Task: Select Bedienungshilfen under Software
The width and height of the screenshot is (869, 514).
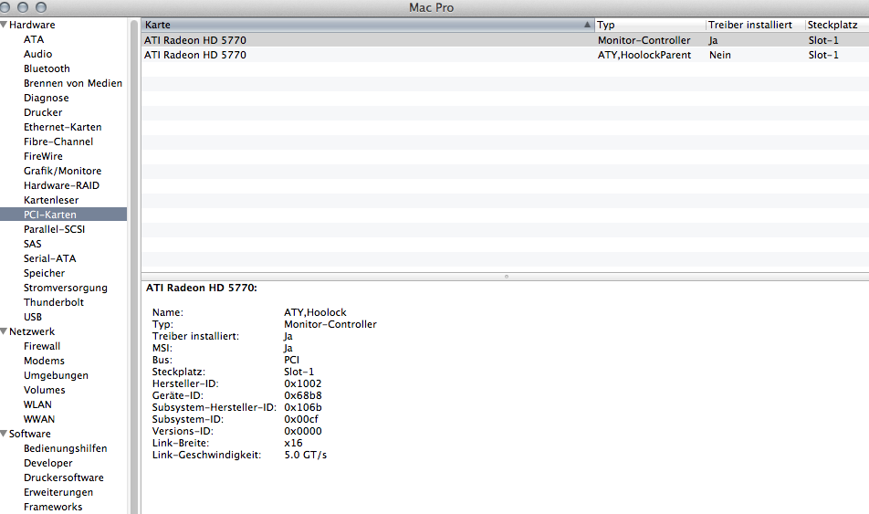Action: 66,448
